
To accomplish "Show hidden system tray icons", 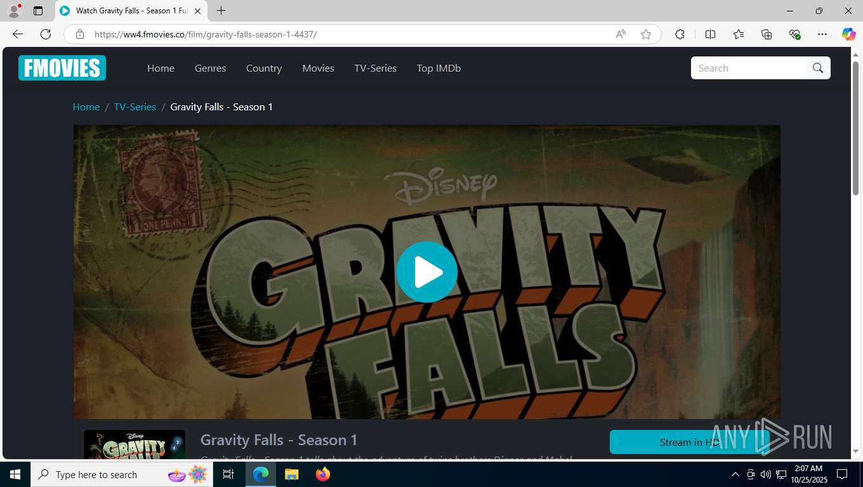I will pyautogui.click(x=735, y=474).
